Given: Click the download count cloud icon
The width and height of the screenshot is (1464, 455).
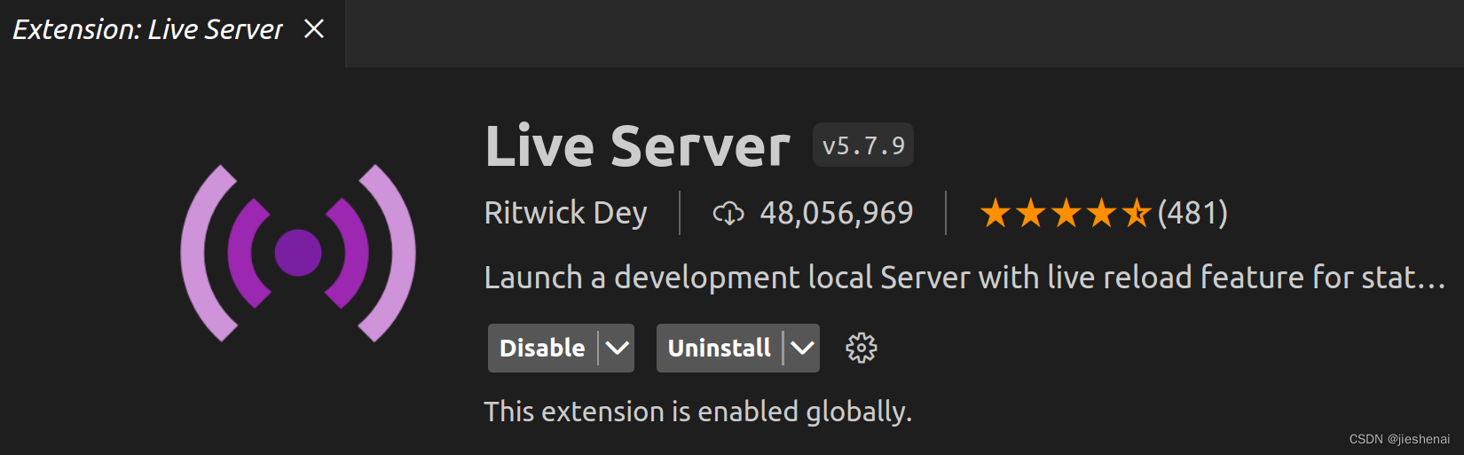Looking at the screenshot, I should [x=728, y=213].
